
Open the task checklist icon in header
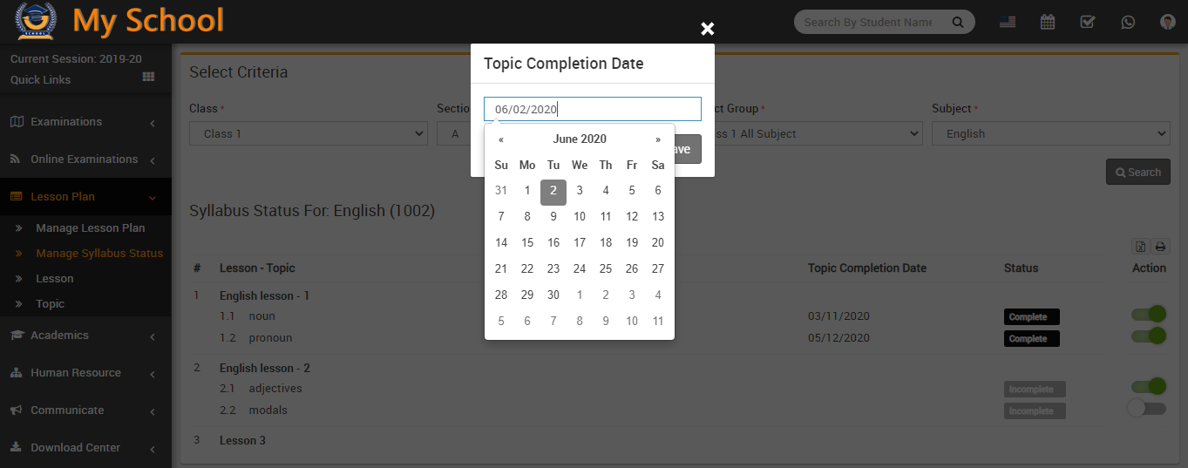click(x=1088, y=22)
